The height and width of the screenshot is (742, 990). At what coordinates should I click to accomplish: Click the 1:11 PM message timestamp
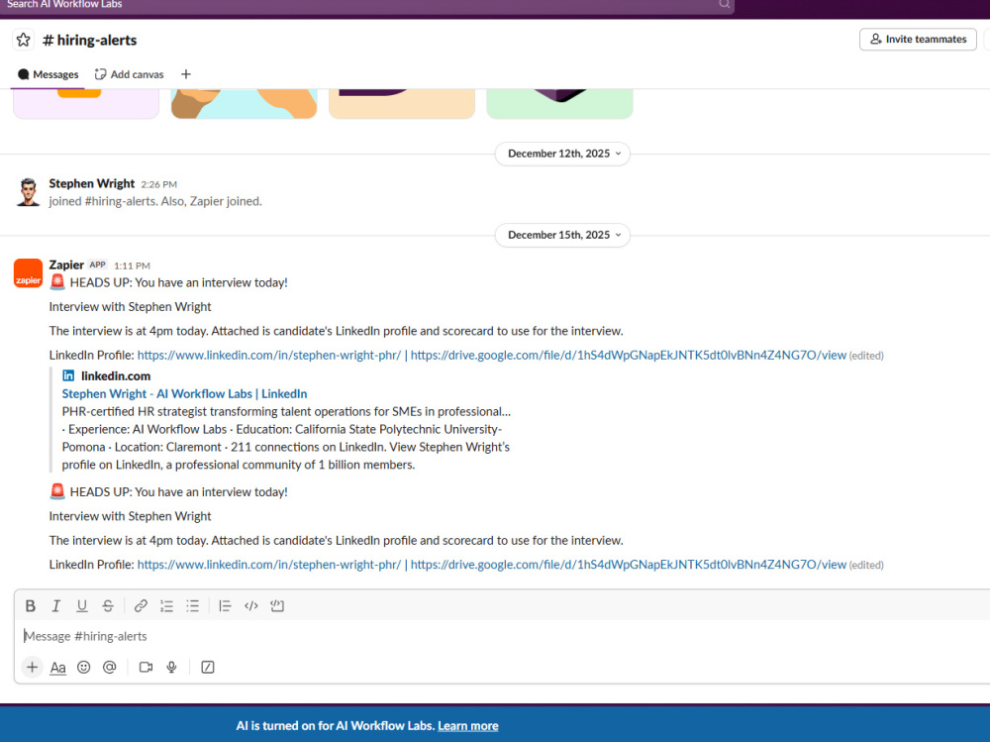[132, 266]
